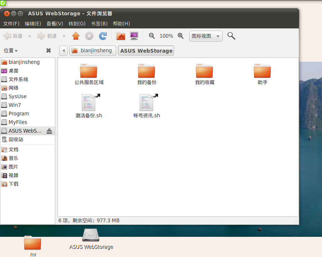
Task: Select the 我的备份 folder
Action: click(x=147, y=74)
